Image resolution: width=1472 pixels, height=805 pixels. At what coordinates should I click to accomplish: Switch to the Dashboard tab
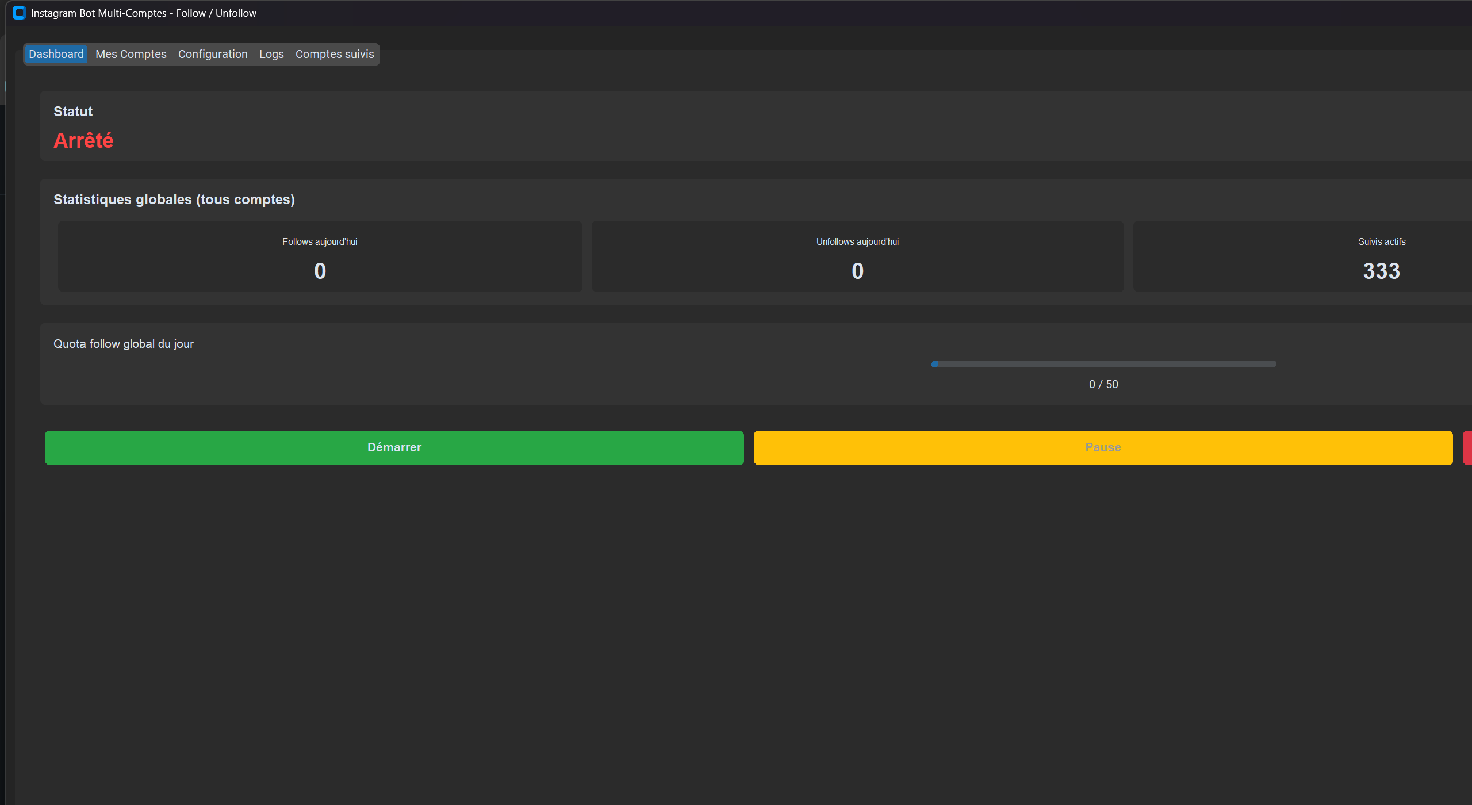pos(56,54)
